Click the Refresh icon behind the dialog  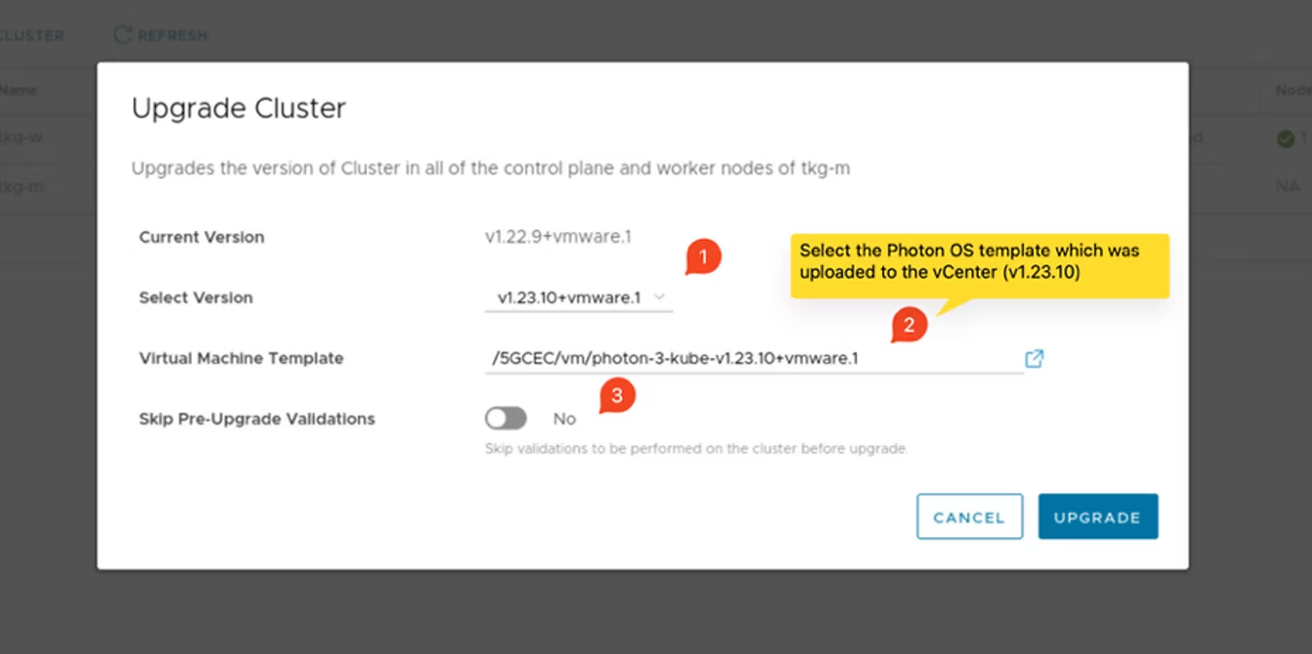click(x=122, y=35)
